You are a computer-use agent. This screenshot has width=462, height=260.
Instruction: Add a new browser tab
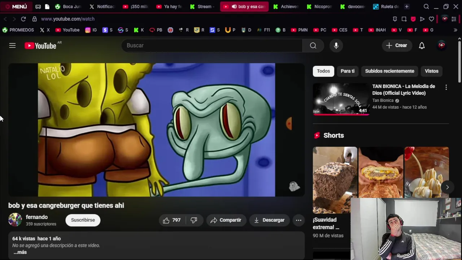coord(406,6)
